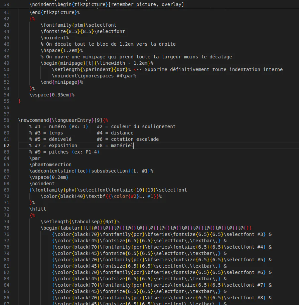Click the \vspace{0.2em} line
This screenshot has height=305, width=299.
49,178
